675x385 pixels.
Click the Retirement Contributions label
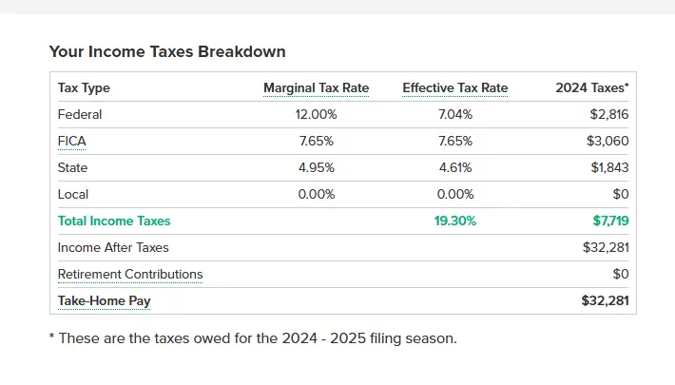(130, 275)
